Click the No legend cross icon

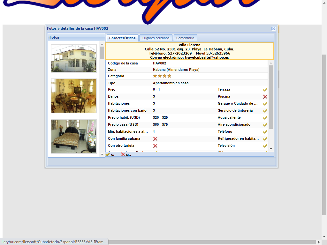[x=123, y=155]
